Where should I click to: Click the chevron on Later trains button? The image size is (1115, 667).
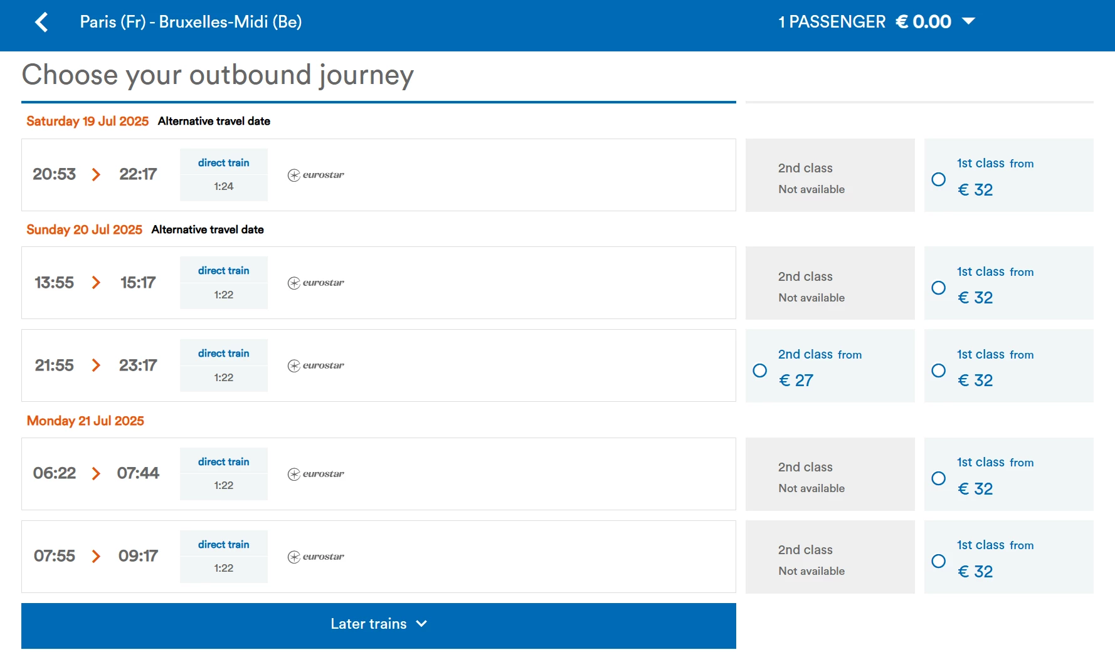[x=421, y=624]
